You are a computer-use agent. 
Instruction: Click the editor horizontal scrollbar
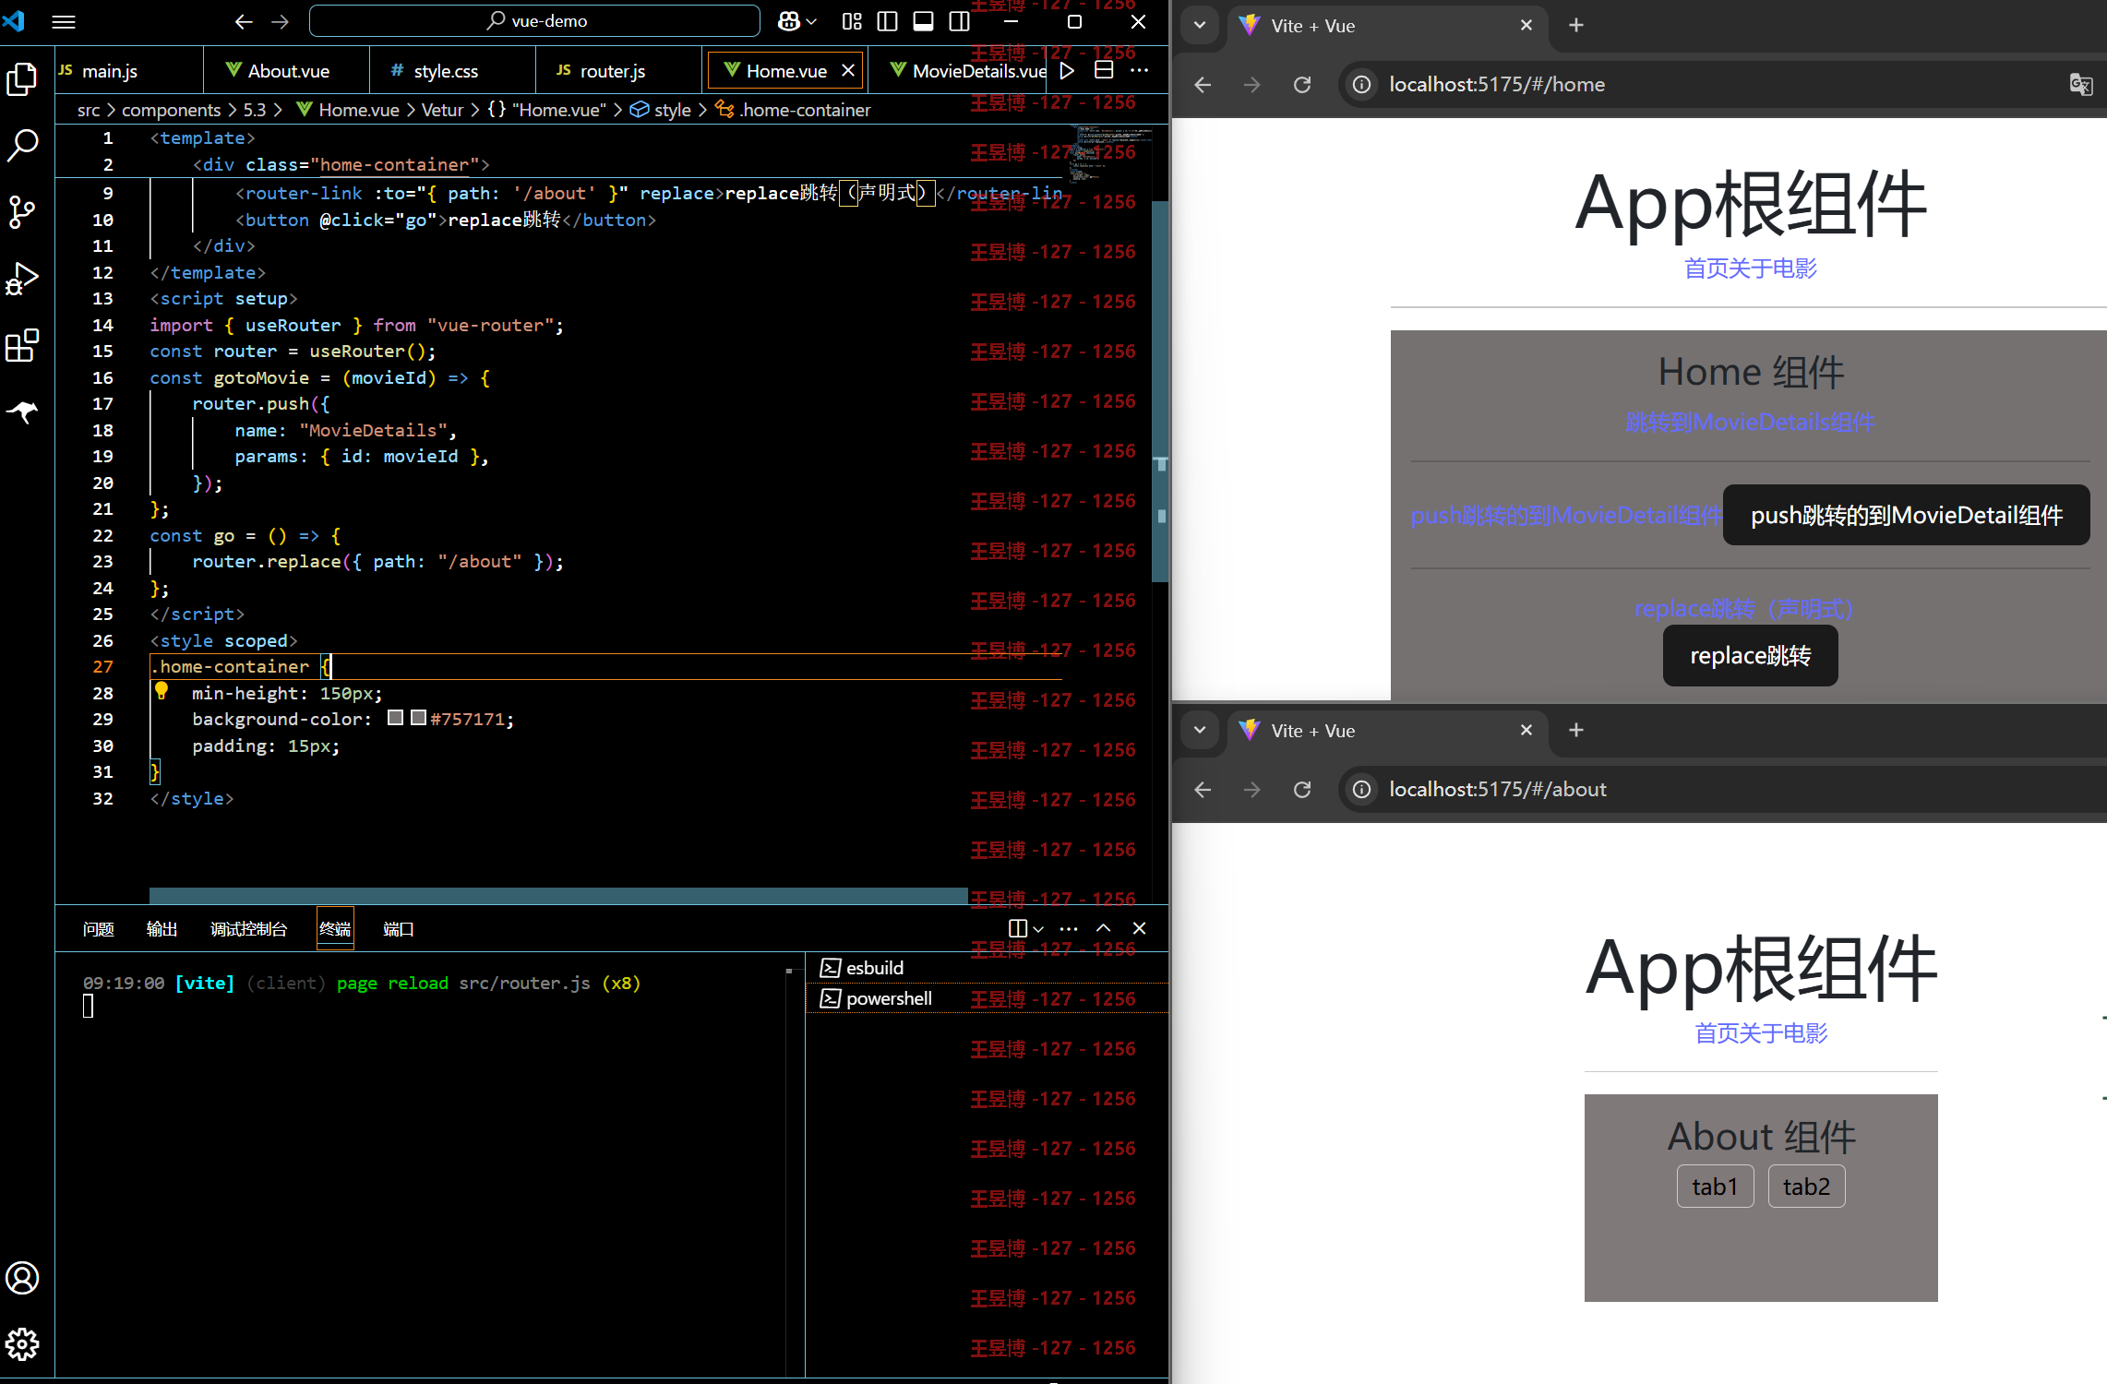pos(558,896)
